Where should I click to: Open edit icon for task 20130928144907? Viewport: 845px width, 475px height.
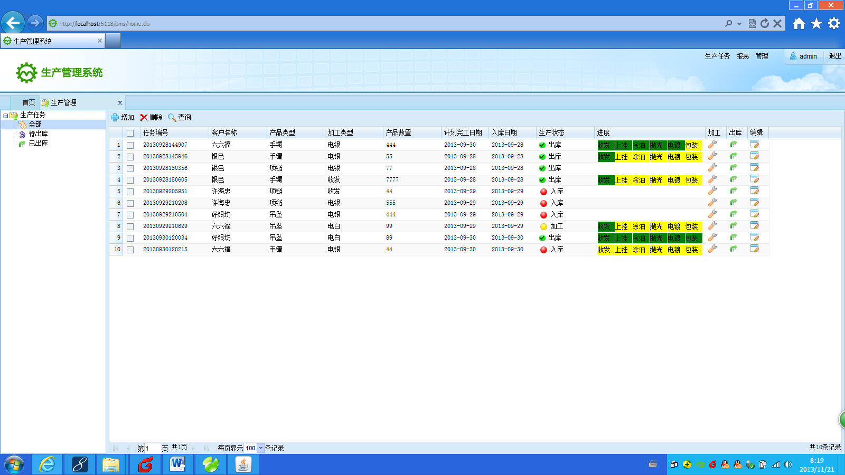click(755, 145)
